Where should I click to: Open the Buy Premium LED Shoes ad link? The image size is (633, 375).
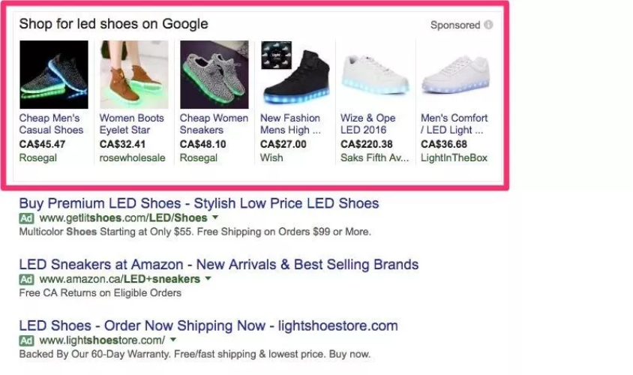199,203
